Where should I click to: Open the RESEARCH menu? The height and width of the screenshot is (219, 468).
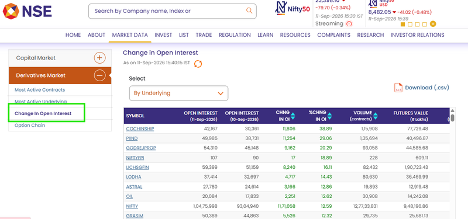370,35
